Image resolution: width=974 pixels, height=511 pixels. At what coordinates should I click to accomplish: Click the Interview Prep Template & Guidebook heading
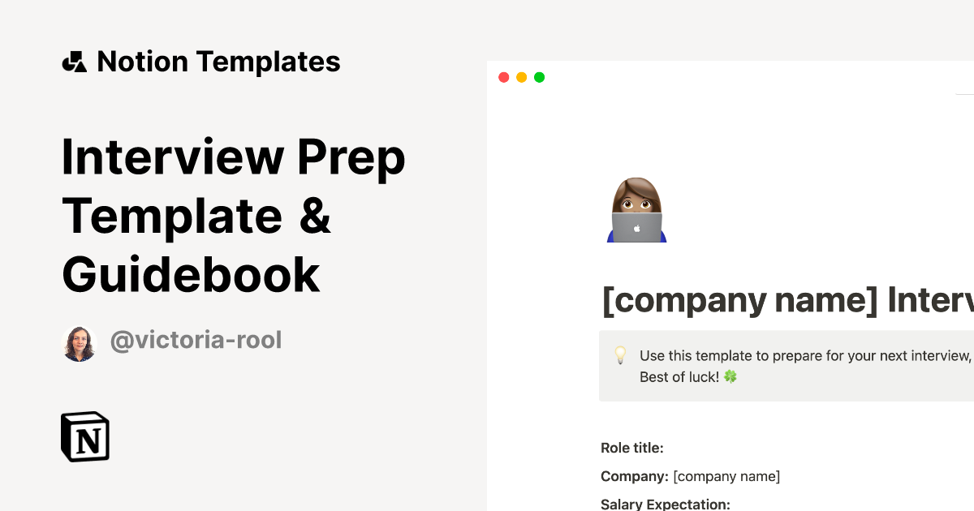pos(234,217)
